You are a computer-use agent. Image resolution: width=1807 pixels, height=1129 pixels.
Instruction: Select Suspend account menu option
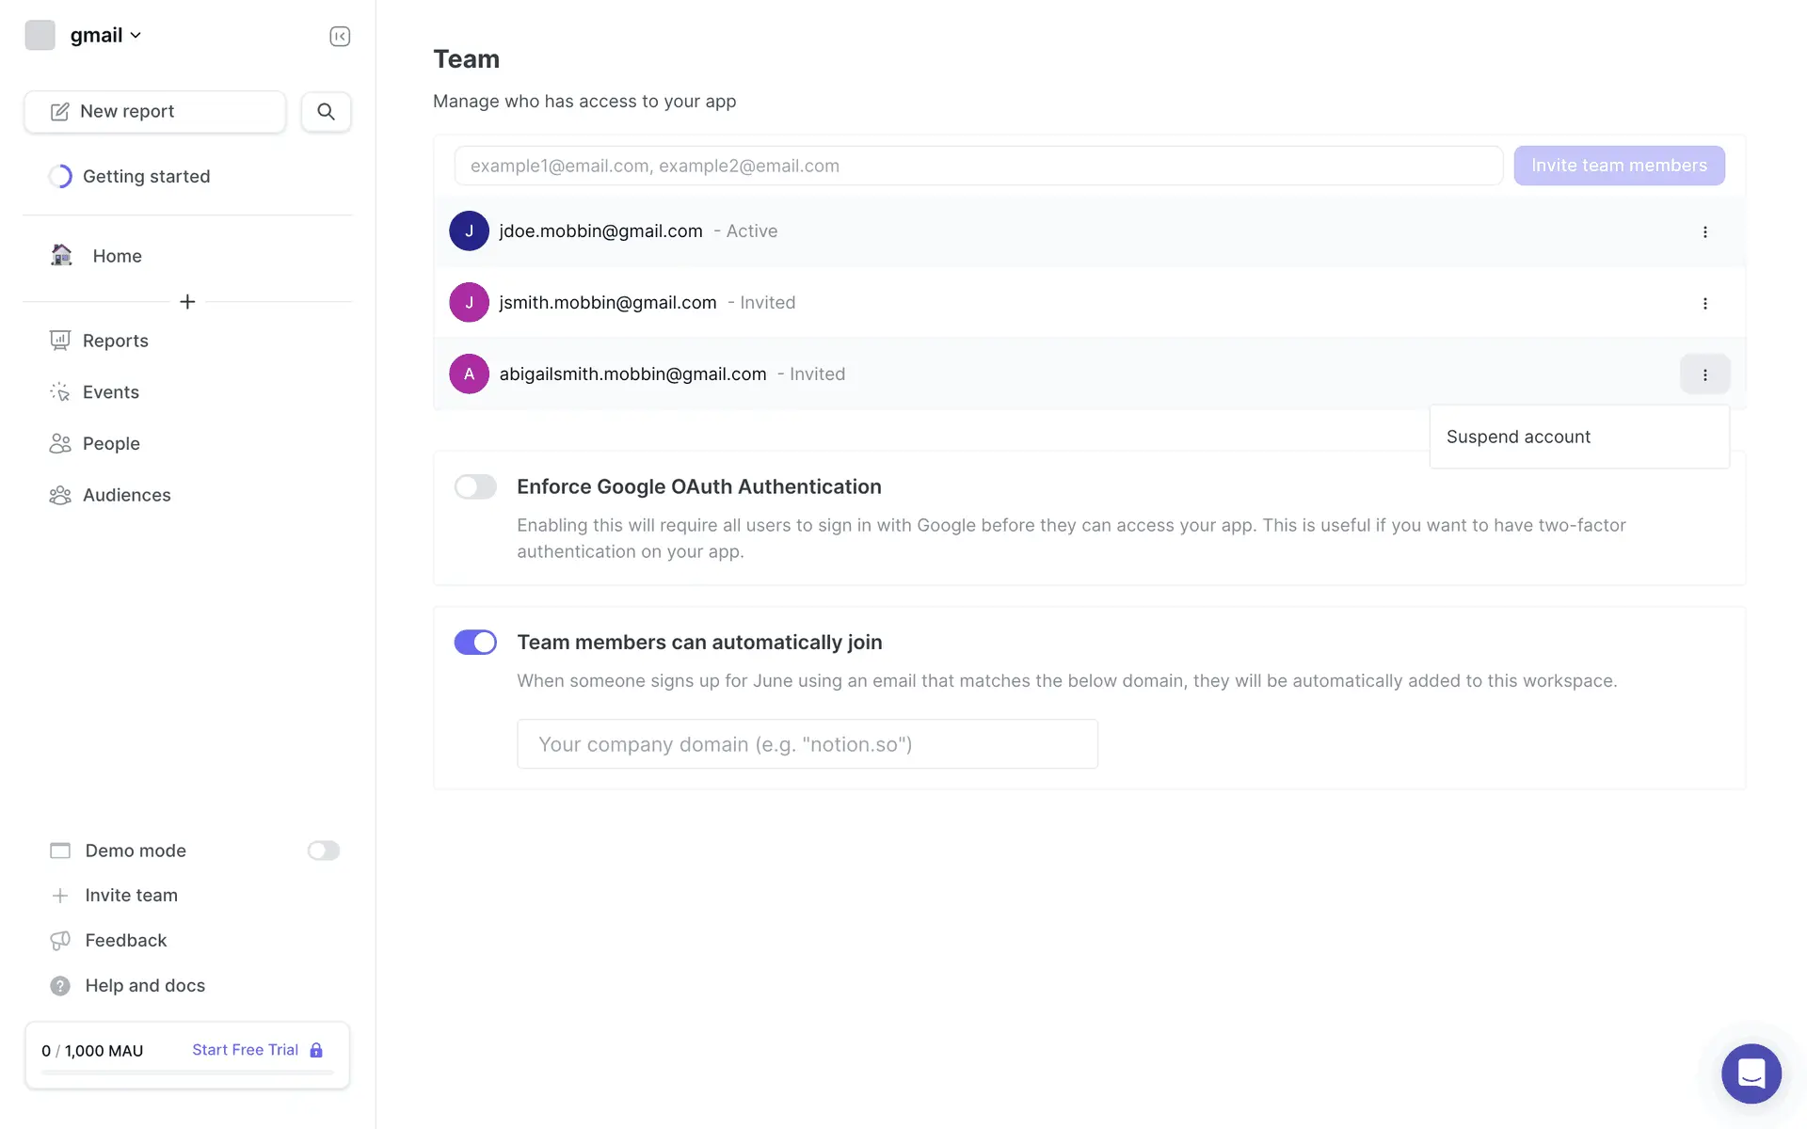(x=1518, y=437)
